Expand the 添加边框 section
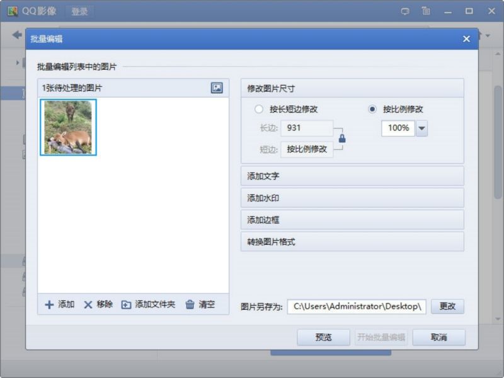This screenshot has width=504, height=378. [x=352, y=219]
